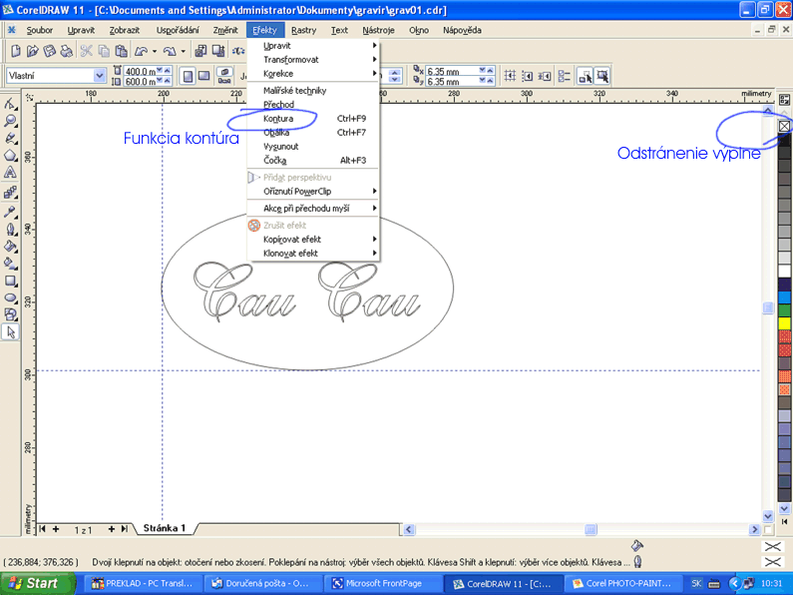
Task: Expand Klonovat efekt submenu
Action: pyautogui.click(x=313, y=253)
